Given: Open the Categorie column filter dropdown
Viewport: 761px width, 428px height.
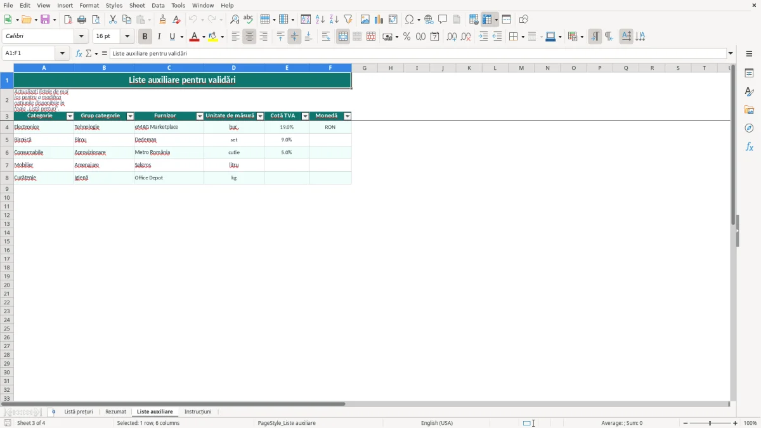Looking at the screenshot, I should [70, 117].
